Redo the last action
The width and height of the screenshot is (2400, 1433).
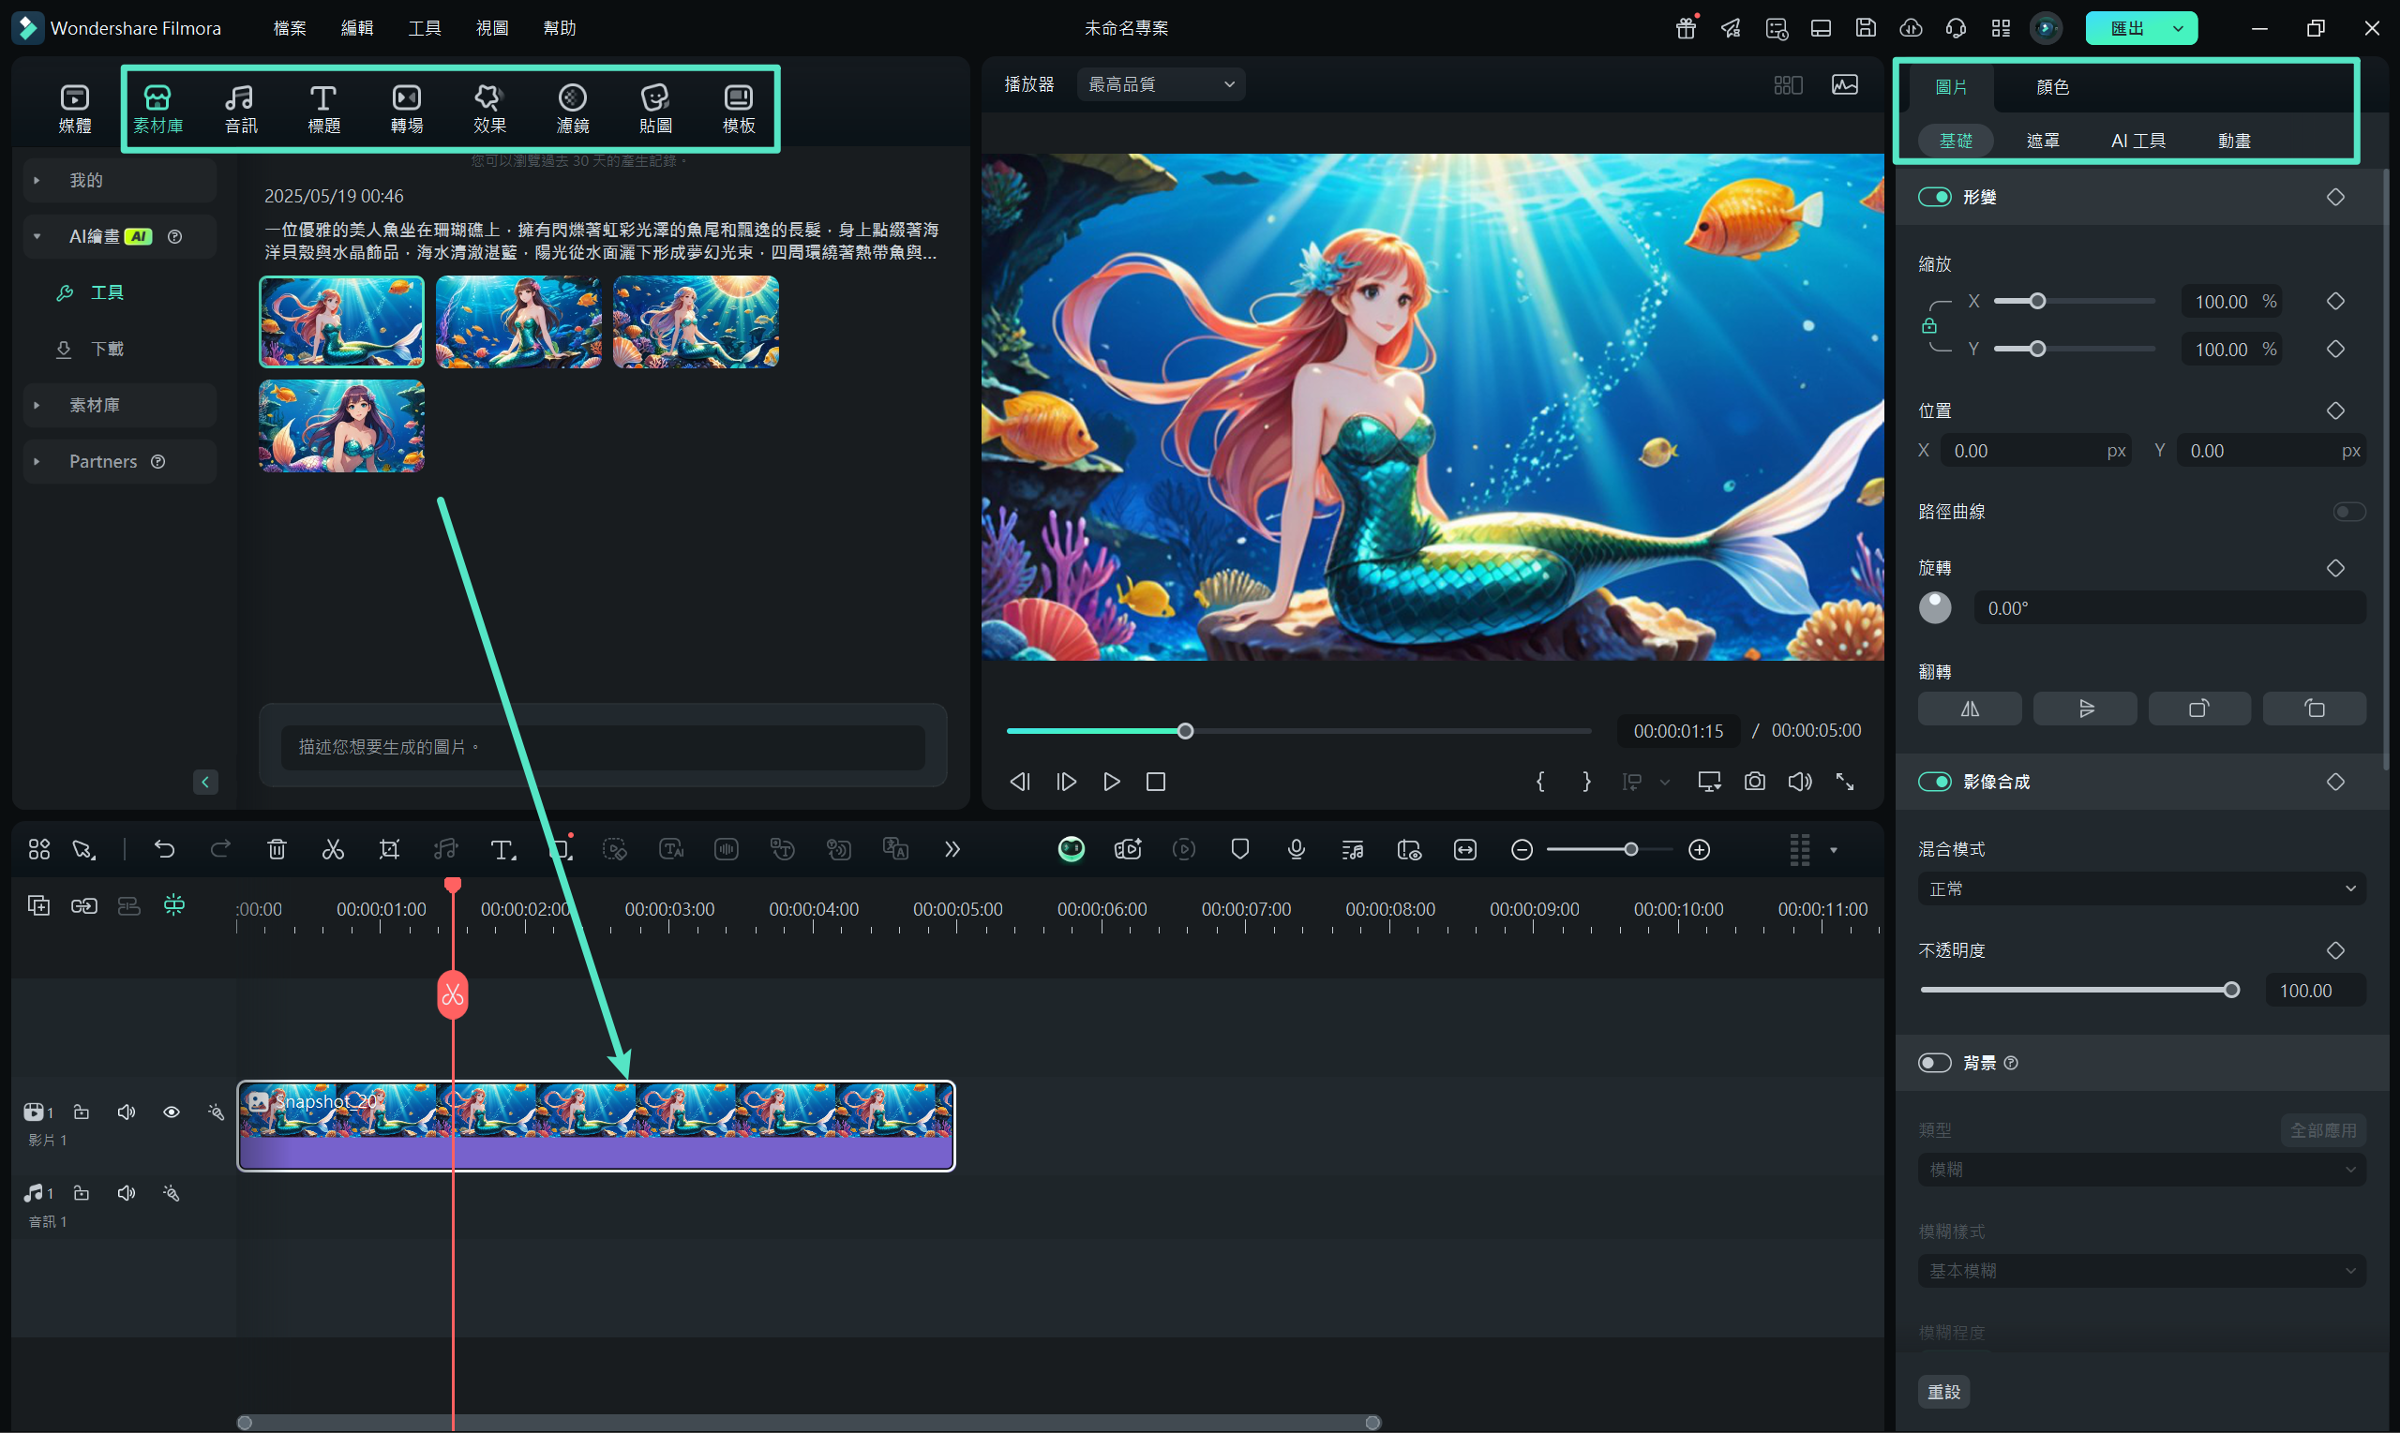[x=220, y=850]
